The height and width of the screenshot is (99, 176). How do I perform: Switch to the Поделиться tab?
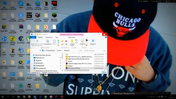click(49, 37)
